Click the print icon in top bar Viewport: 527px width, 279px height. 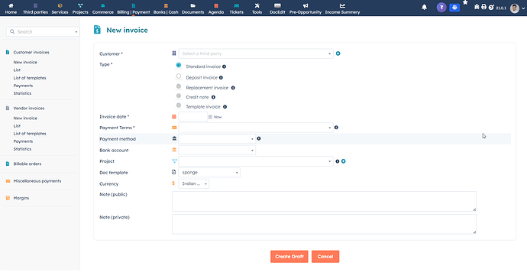coord(483,7)
